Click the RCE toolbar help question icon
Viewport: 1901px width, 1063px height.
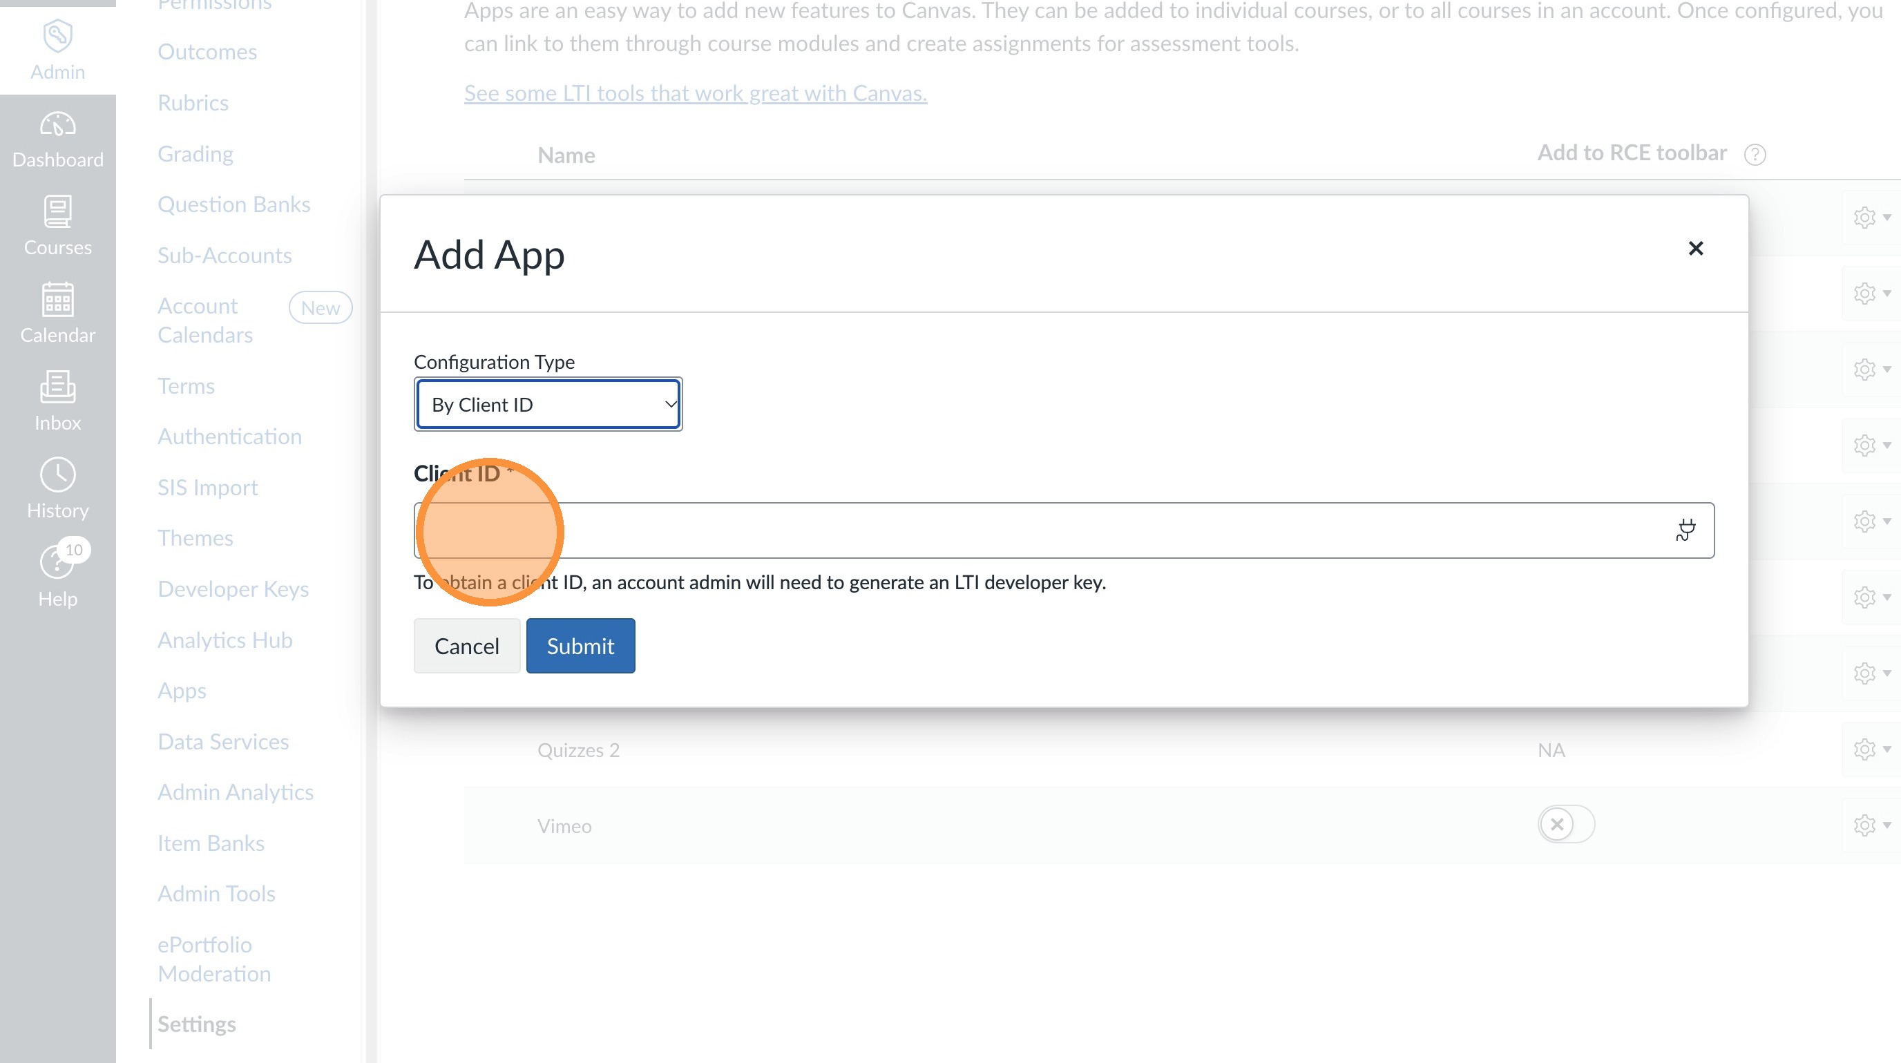click(1754, 154)
